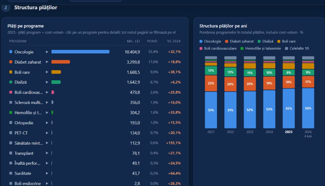
Task: Click the VS 2024 column header
Action: (x=174, y=41)
